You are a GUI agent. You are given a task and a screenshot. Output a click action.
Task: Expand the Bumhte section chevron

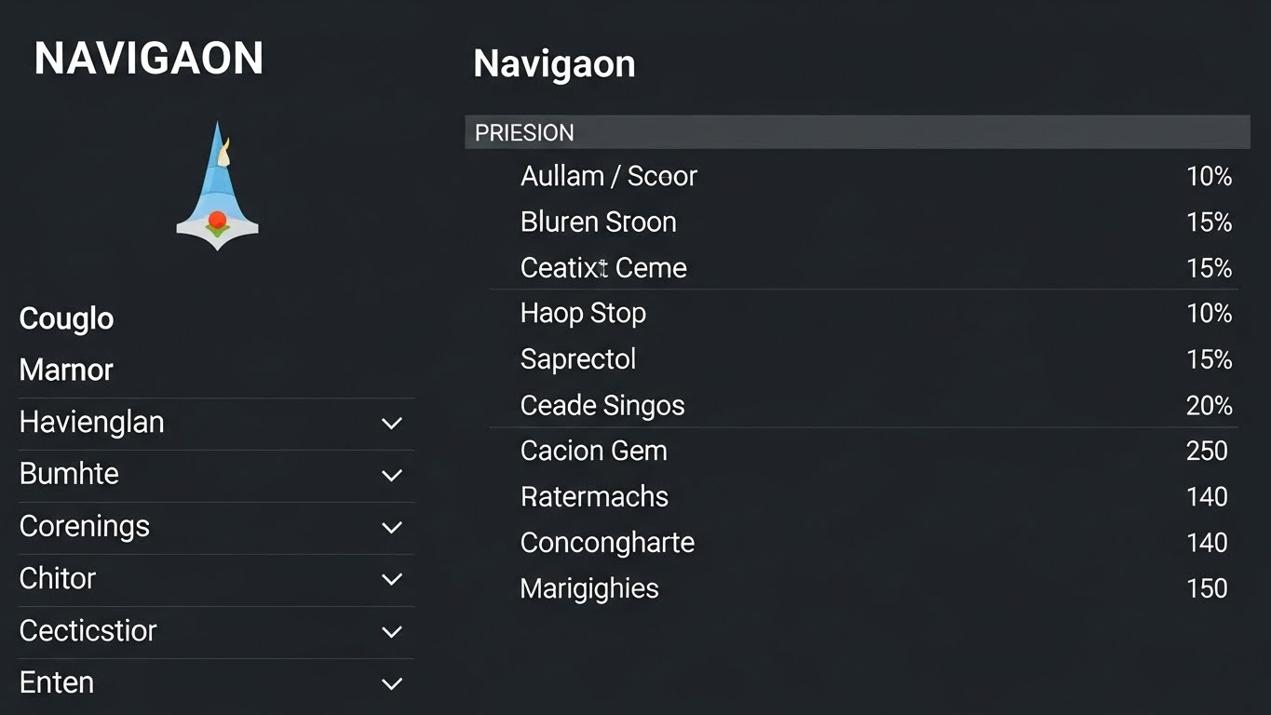pyautogui.click(x=392, y=476)
